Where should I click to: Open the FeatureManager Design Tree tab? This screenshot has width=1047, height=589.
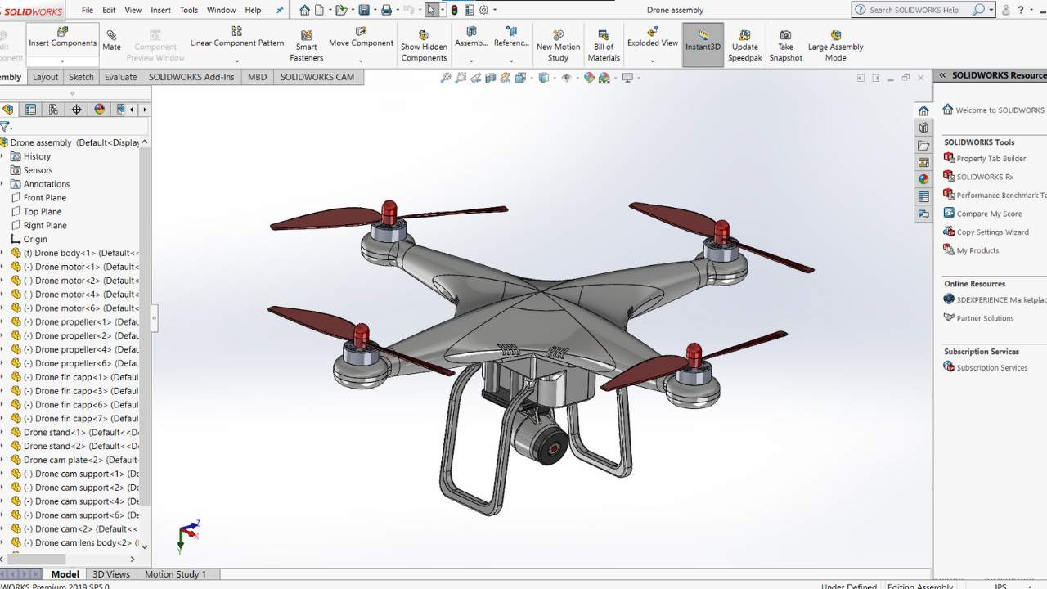tap(8, 109)
